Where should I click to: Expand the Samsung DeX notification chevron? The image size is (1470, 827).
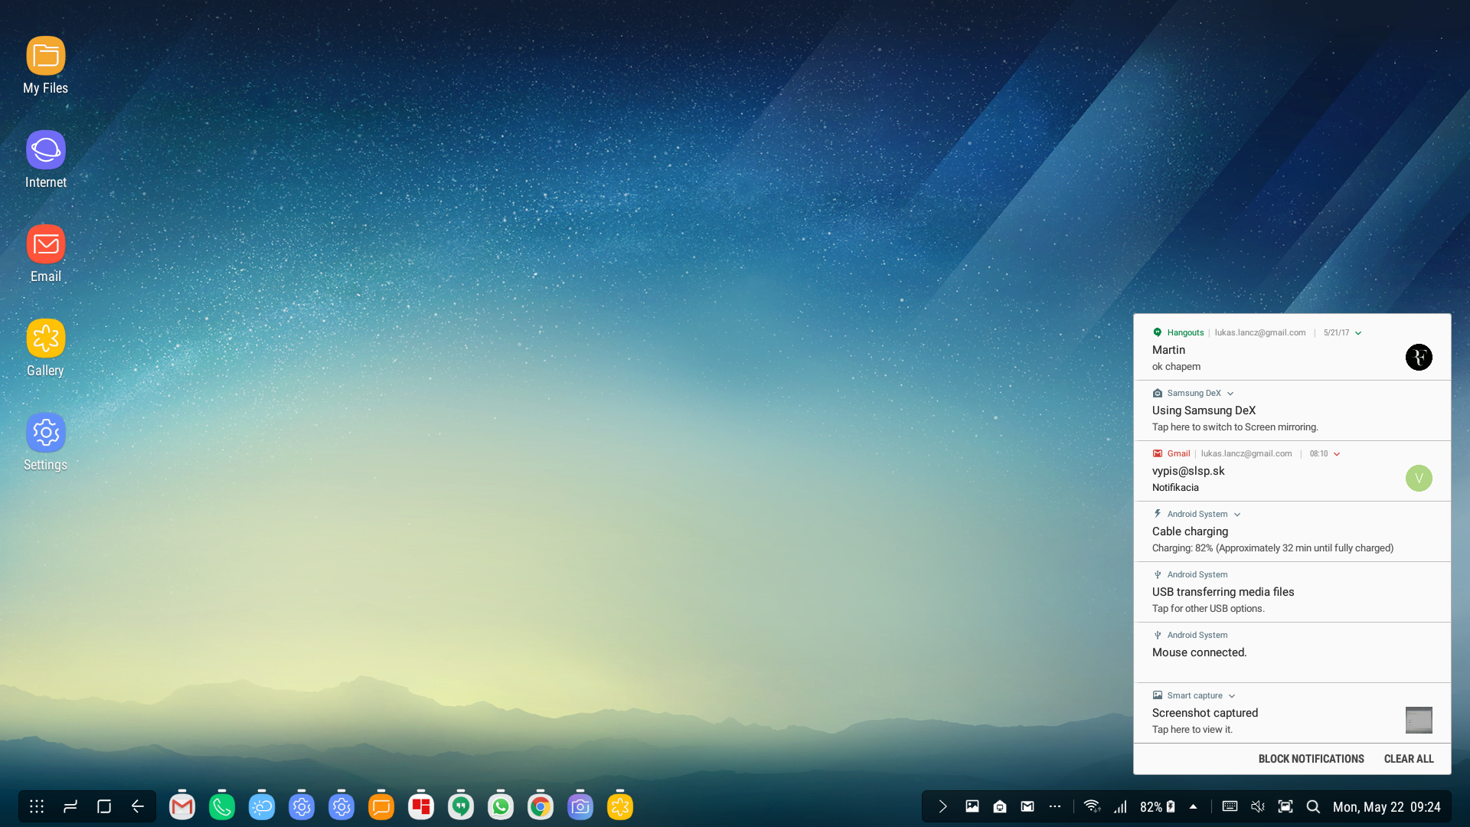(1230, 394)
